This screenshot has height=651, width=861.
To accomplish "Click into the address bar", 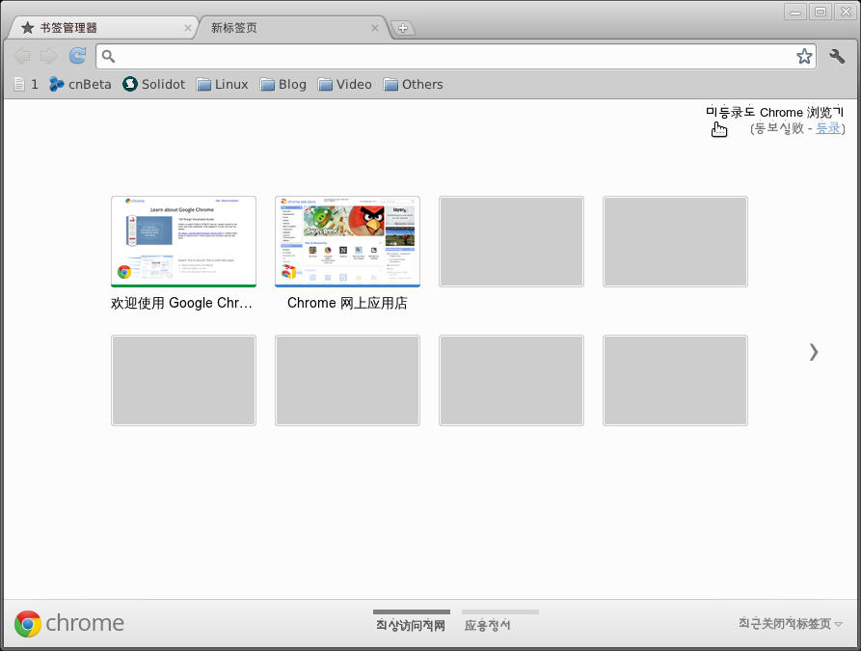I will point(456,56).
